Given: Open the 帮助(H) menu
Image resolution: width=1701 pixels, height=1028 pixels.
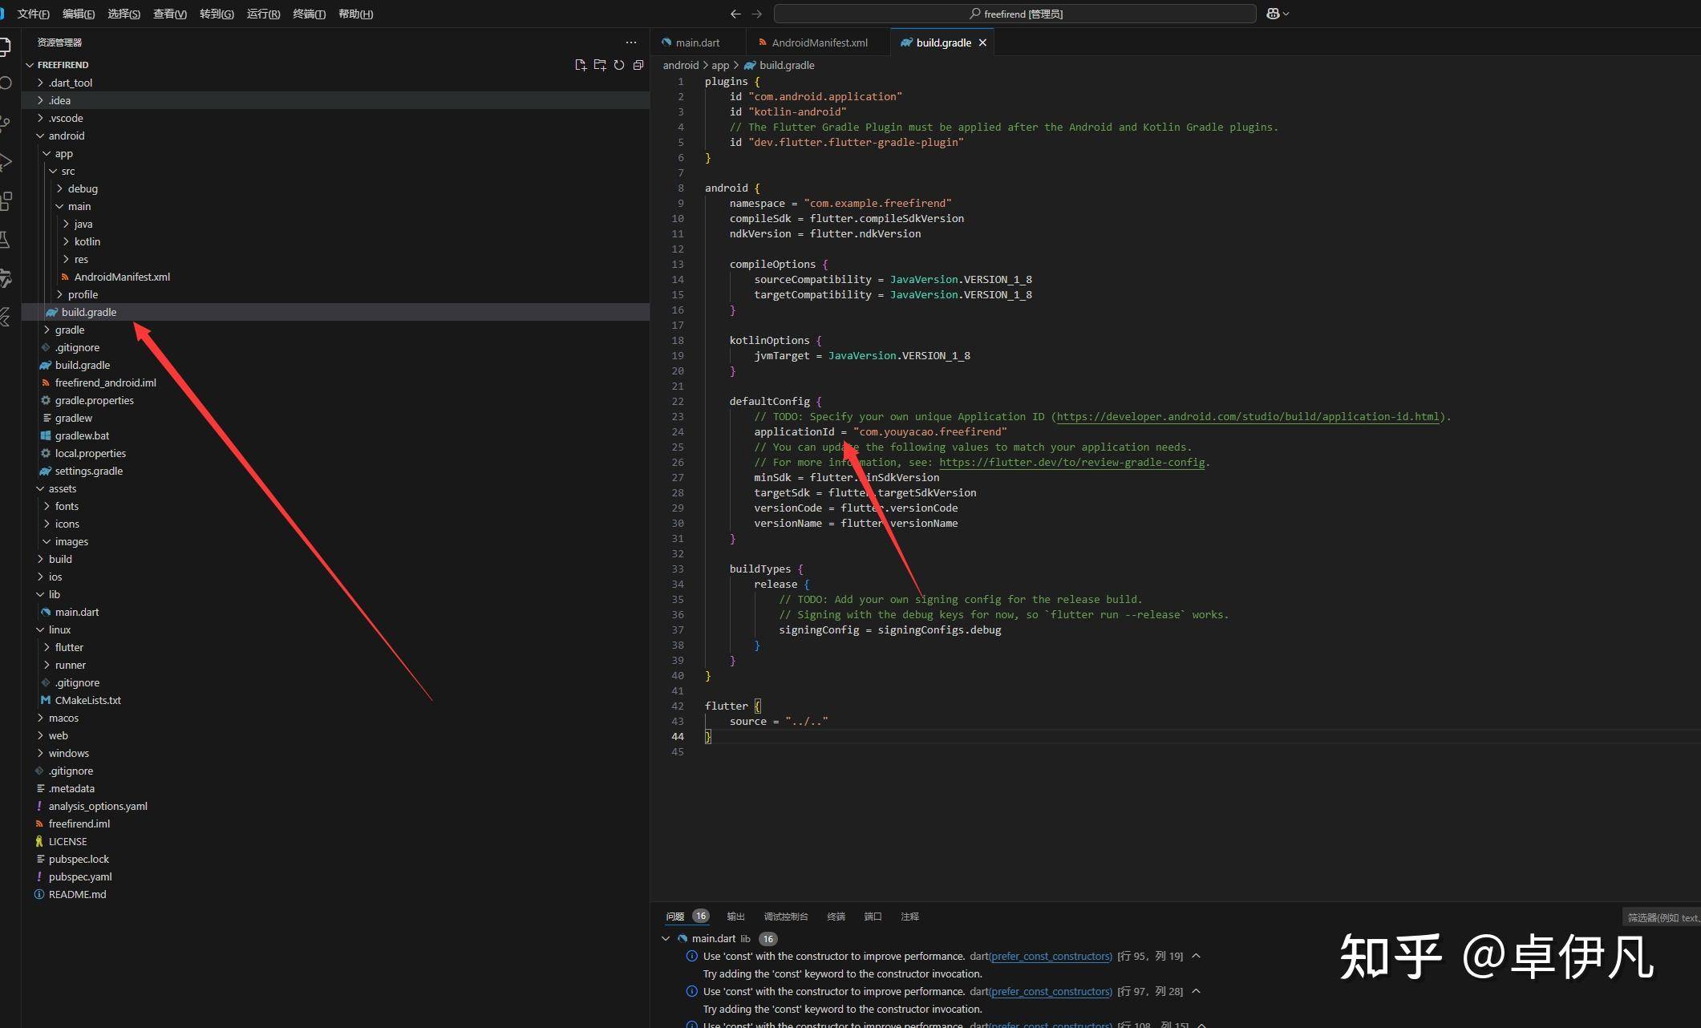Looking at the screenshot, I should 356,14.
